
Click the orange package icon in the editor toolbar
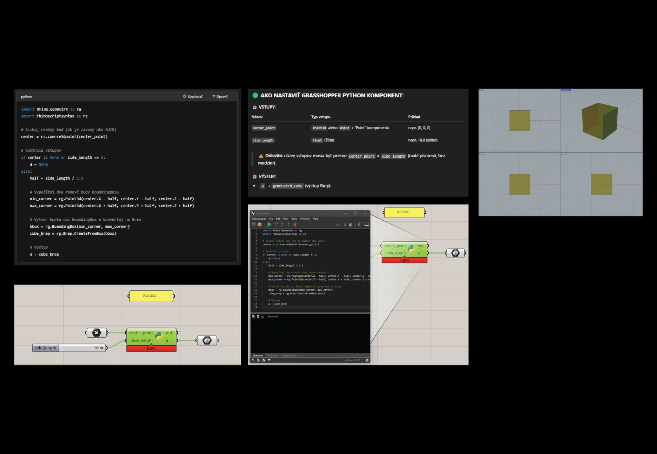tap(260, 225)
